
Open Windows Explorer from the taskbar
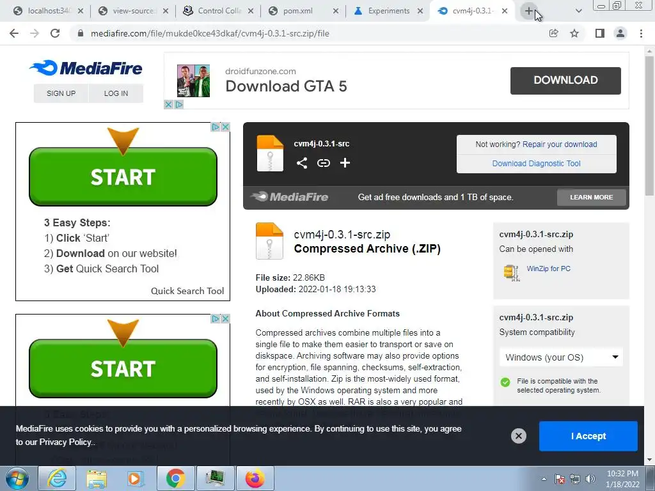(97, 478)
